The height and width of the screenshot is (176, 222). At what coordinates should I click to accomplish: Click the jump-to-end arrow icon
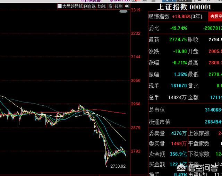pos(127,6)
